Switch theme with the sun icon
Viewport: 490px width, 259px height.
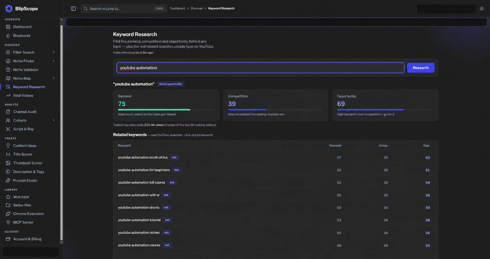482,9
